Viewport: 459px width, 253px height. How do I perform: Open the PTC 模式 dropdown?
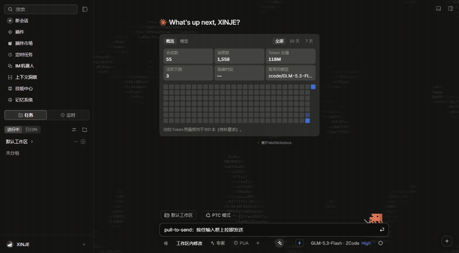[x=220, y=216]
